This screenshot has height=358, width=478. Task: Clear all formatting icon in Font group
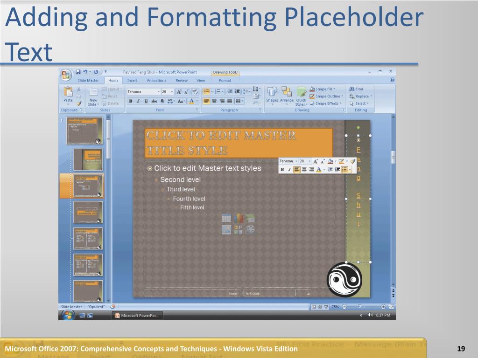195,92
